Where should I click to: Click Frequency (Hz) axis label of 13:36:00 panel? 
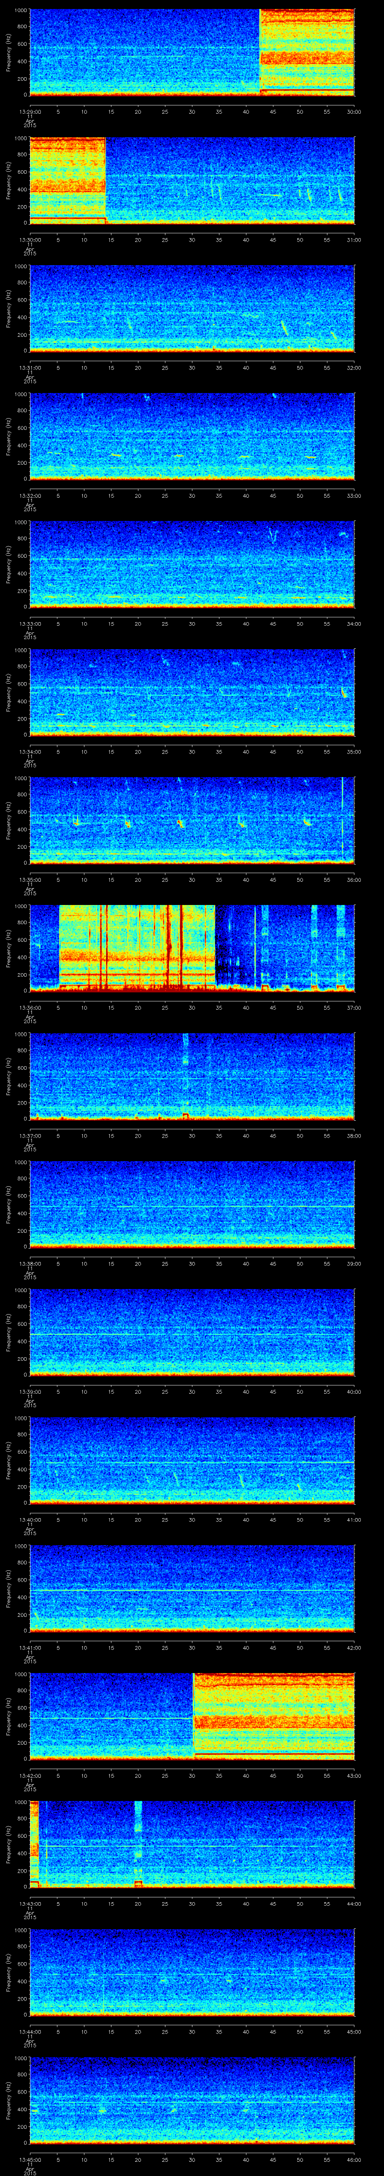click(9, 948)
